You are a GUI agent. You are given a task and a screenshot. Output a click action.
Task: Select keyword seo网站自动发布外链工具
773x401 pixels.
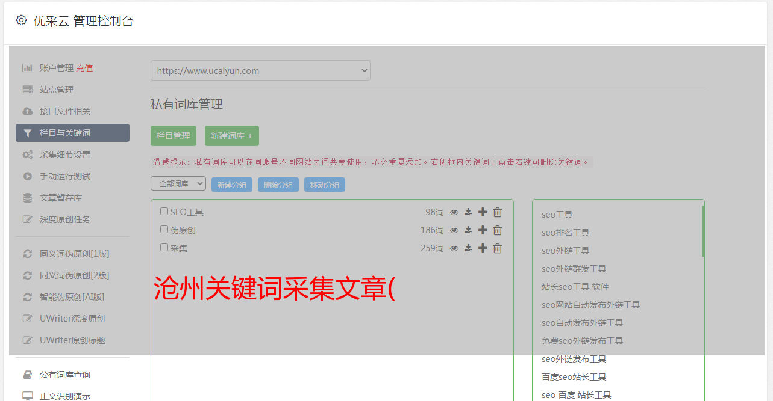click(590, 305)
